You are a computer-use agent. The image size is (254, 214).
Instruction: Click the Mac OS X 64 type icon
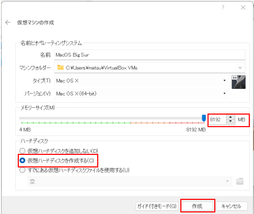pyautogui.click(x=238, y=82)
